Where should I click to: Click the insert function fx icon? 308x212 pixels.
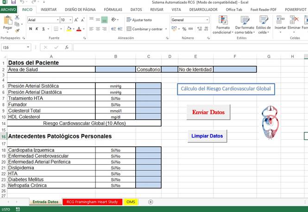coord(67,47)
